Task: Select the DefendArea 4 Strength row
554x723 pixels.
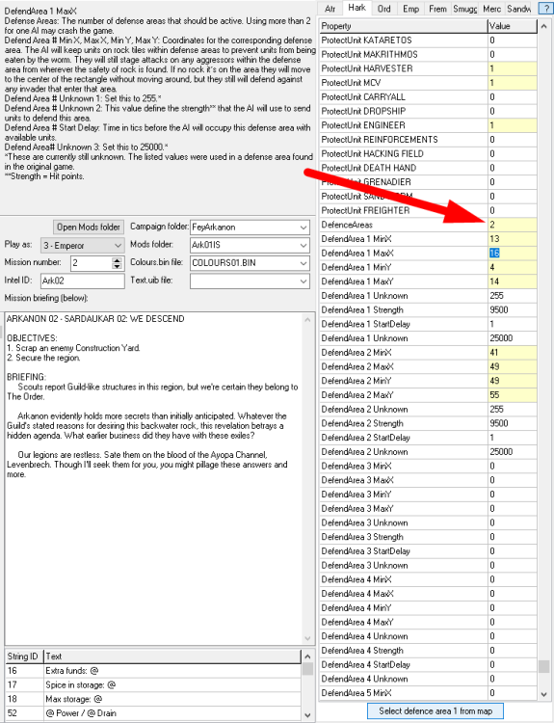Action: [x=428, y=650]
